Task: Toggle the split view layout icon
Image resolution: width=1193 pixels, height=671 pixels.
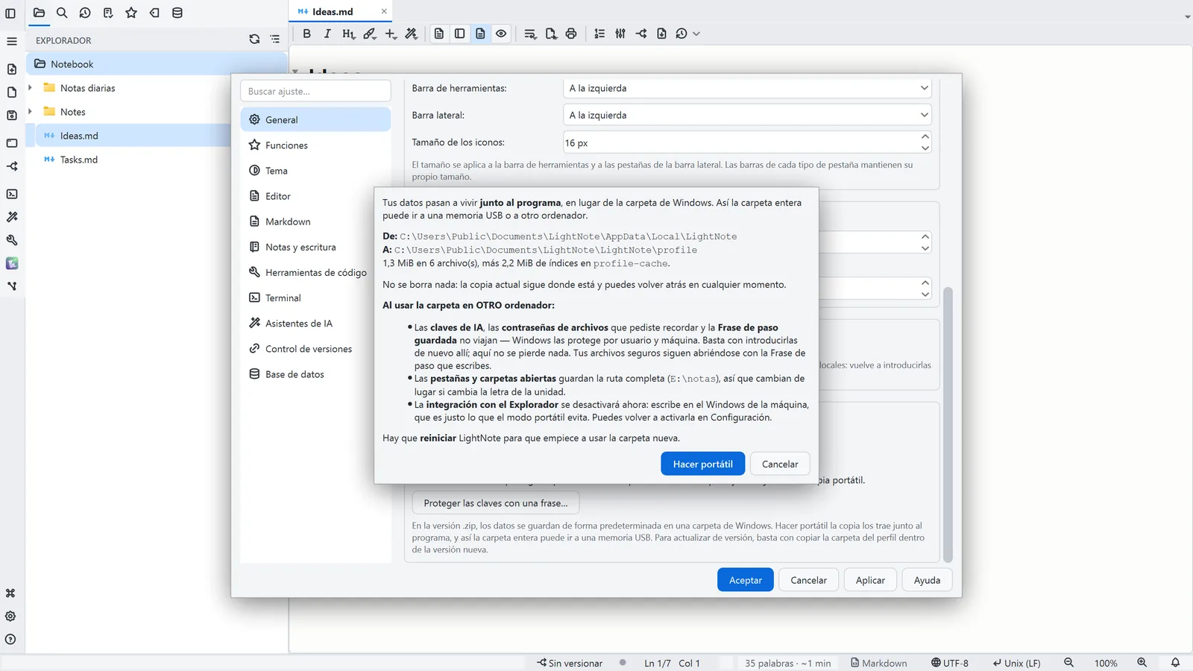Action: pyautogui.click(x=460, y=34)
